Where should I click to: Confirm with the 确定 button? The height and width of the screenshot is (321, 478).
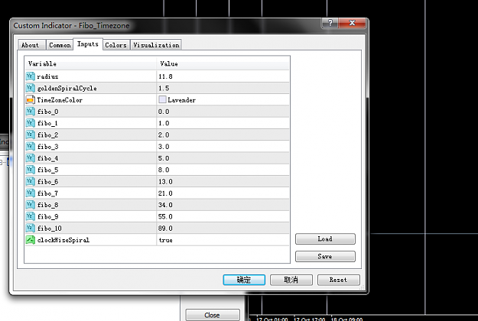coord(244,280)
